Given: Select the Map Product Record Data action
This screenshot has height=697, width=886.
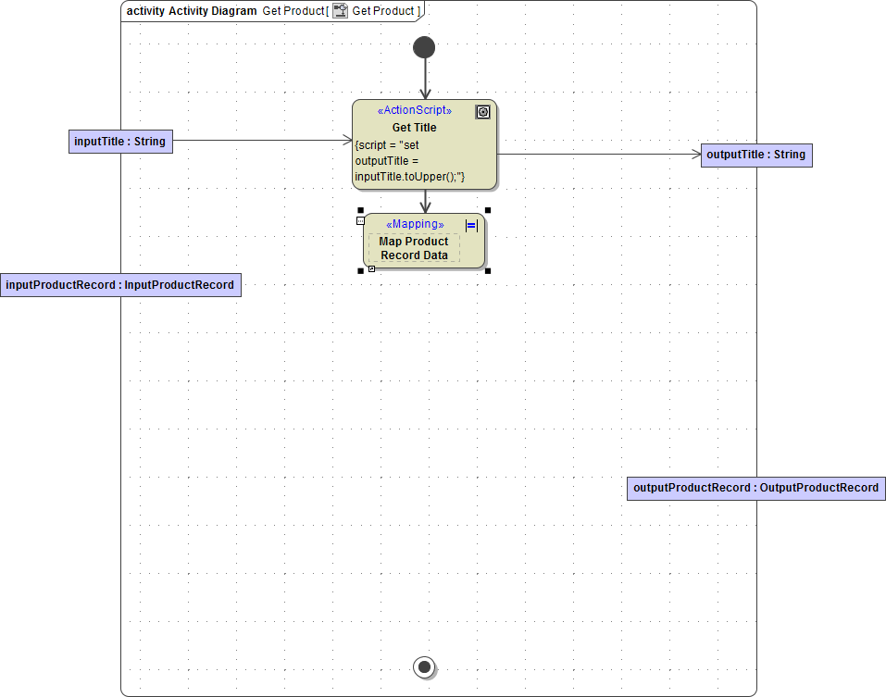Looking at the screenshot, I should tap(414, 248).
